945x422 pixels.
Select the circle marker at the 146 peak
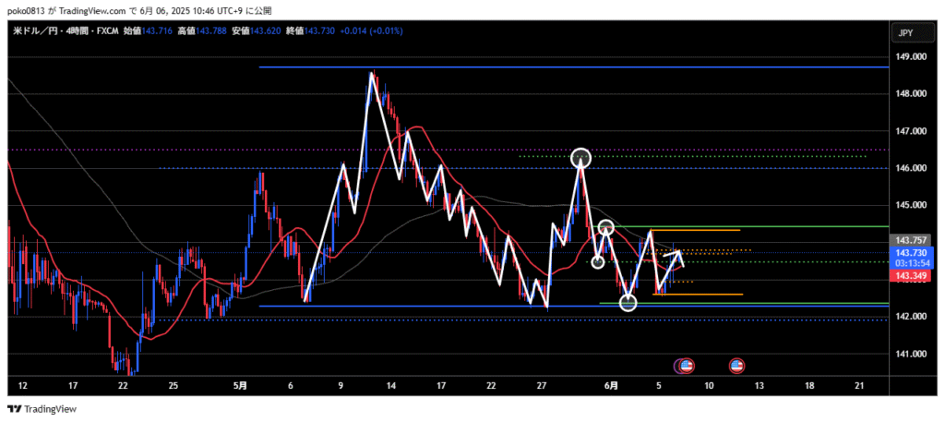click(x=580, y=158)
